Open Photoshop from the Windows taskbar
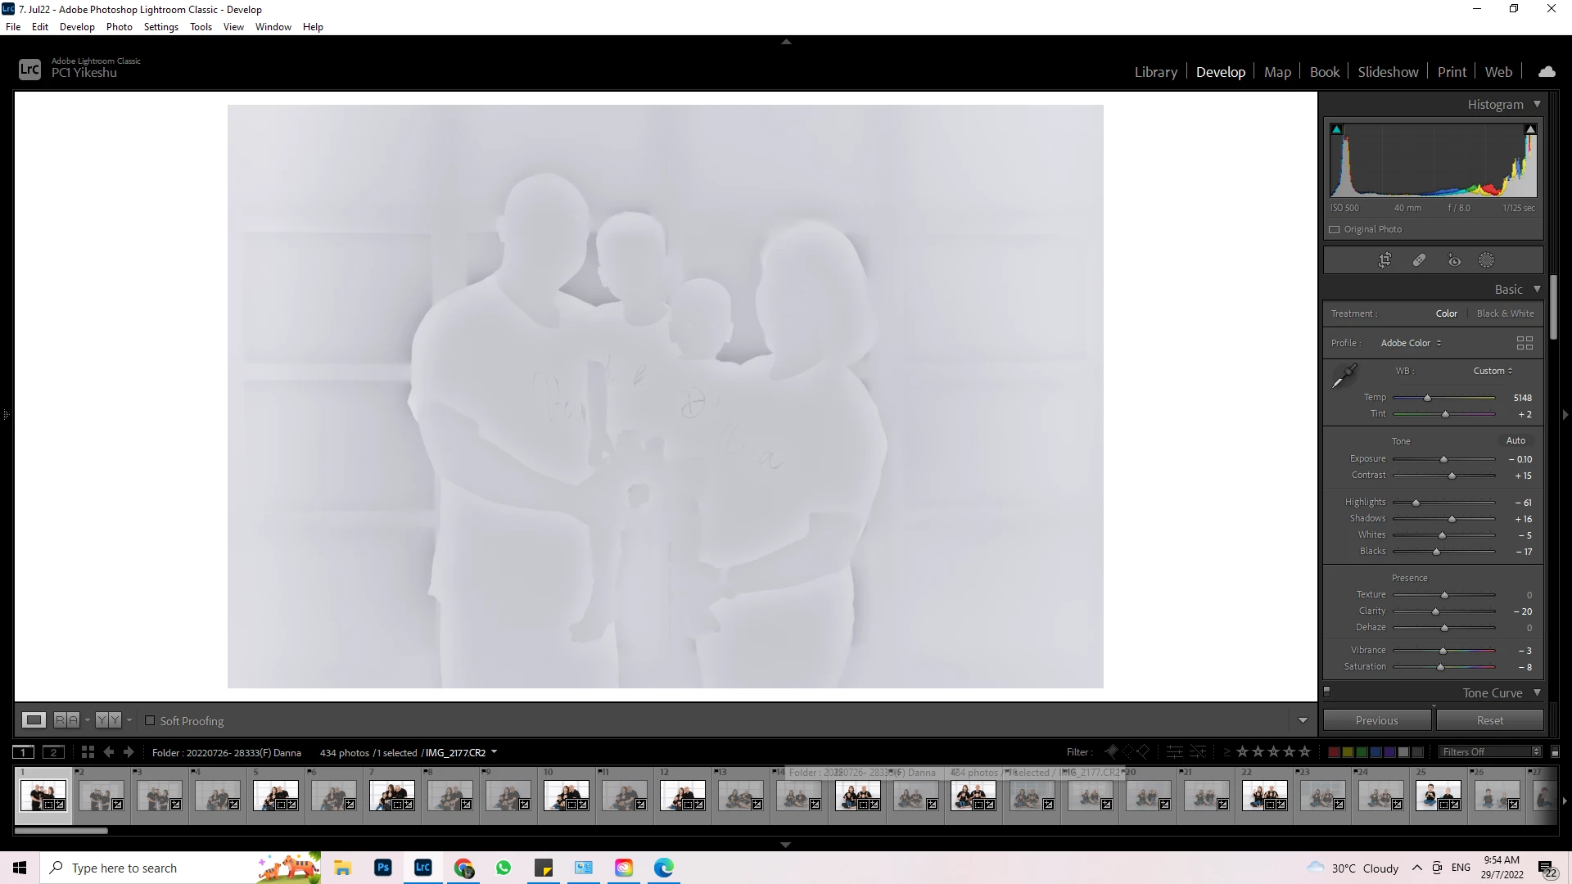Screen dimensions: 1572x884 click(382, 868)
